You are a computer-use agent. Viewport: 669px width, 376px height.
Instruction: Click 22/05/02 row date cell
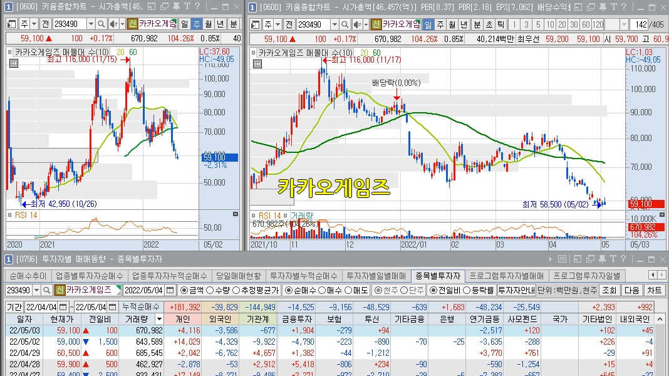coord(24,342)
